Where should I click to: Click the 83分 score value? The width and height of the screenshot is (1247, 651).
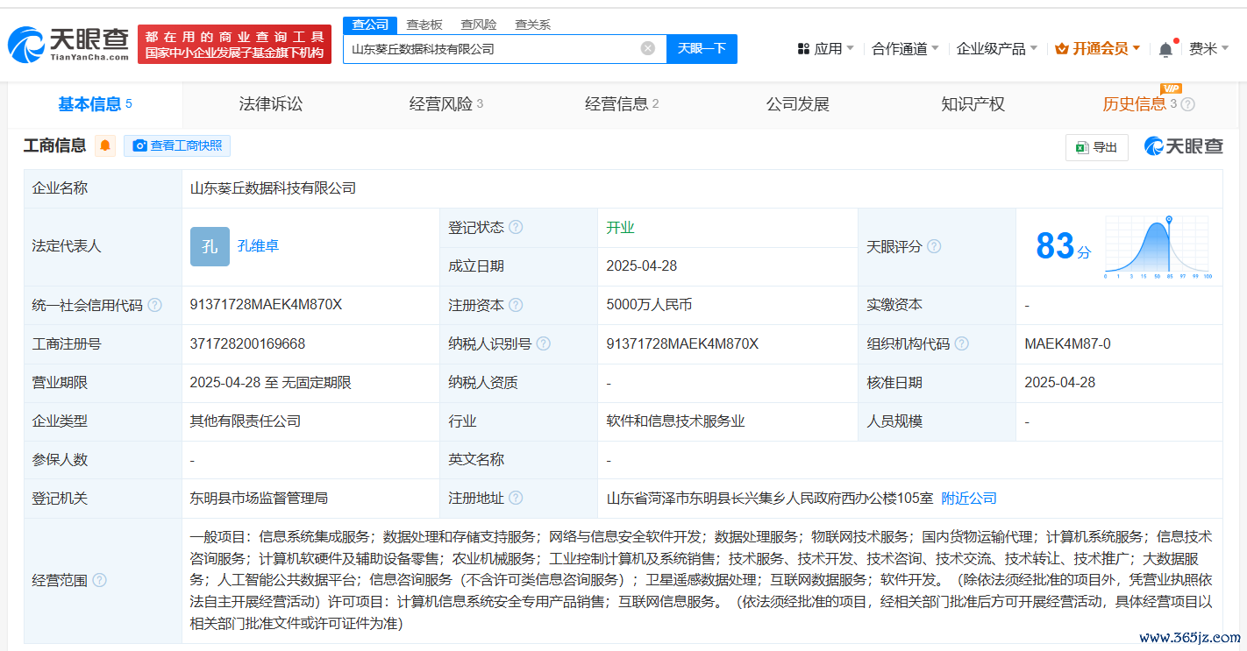coord(1064,246)
